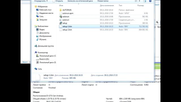Viewport: 181px width, 102px height.
Task: Click the Домашняя группа icon
Action: click(36, 46)
